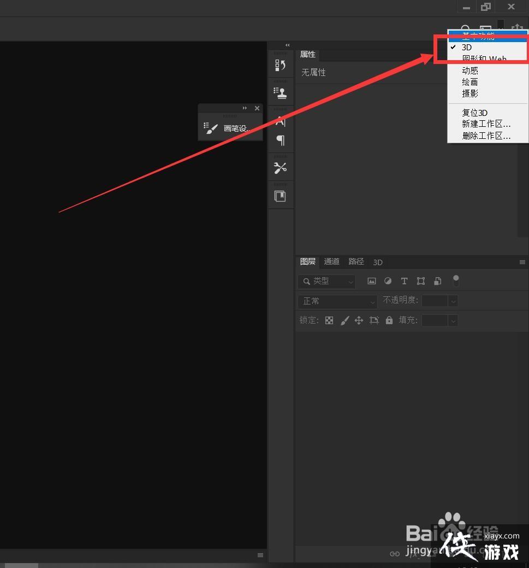Expand the 不透明度 opacity dropdown arrow
The height and width of the screenshot is (568, 529).
coord(453,301)
